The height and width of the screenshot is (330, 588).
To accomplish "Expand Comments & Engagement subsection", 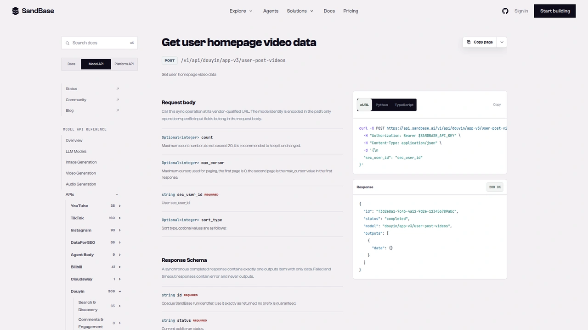I will click(x=120, y=323).
